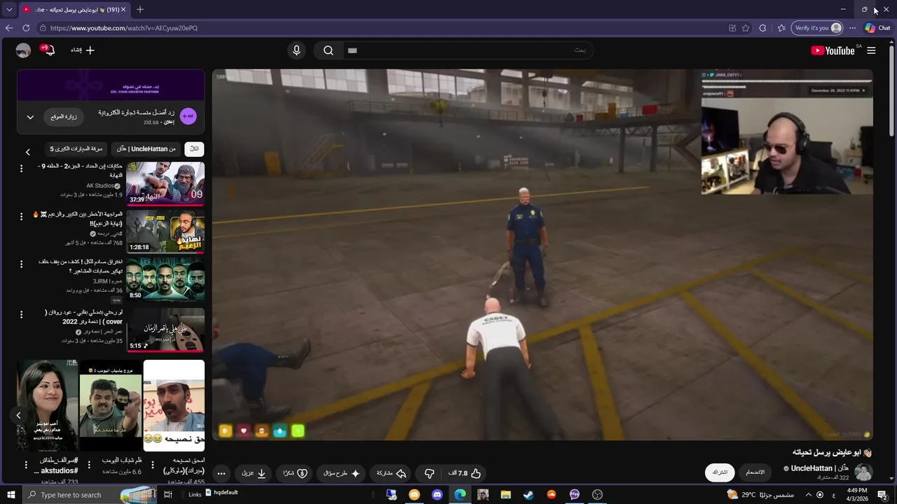Open File Explorer from the taskbar
The height and width of the screenshot is (504, 897).
(x=506, y=495)
